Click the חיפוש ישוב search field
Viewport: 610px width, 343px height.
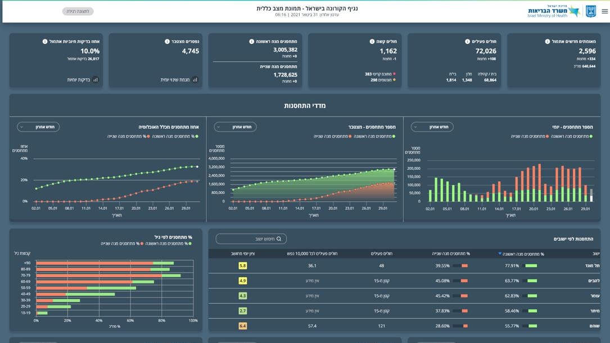coord(251,239)
